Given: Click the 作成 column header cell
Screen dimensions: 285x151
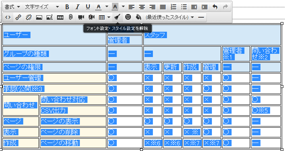Looking at the screenshot, I should [x=192, y=67].
